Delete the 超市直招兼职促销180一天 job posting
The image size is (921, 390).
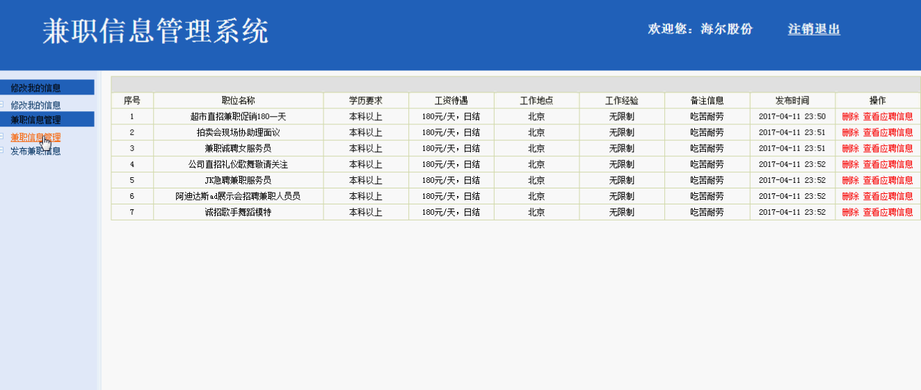[x=850, y=117]
